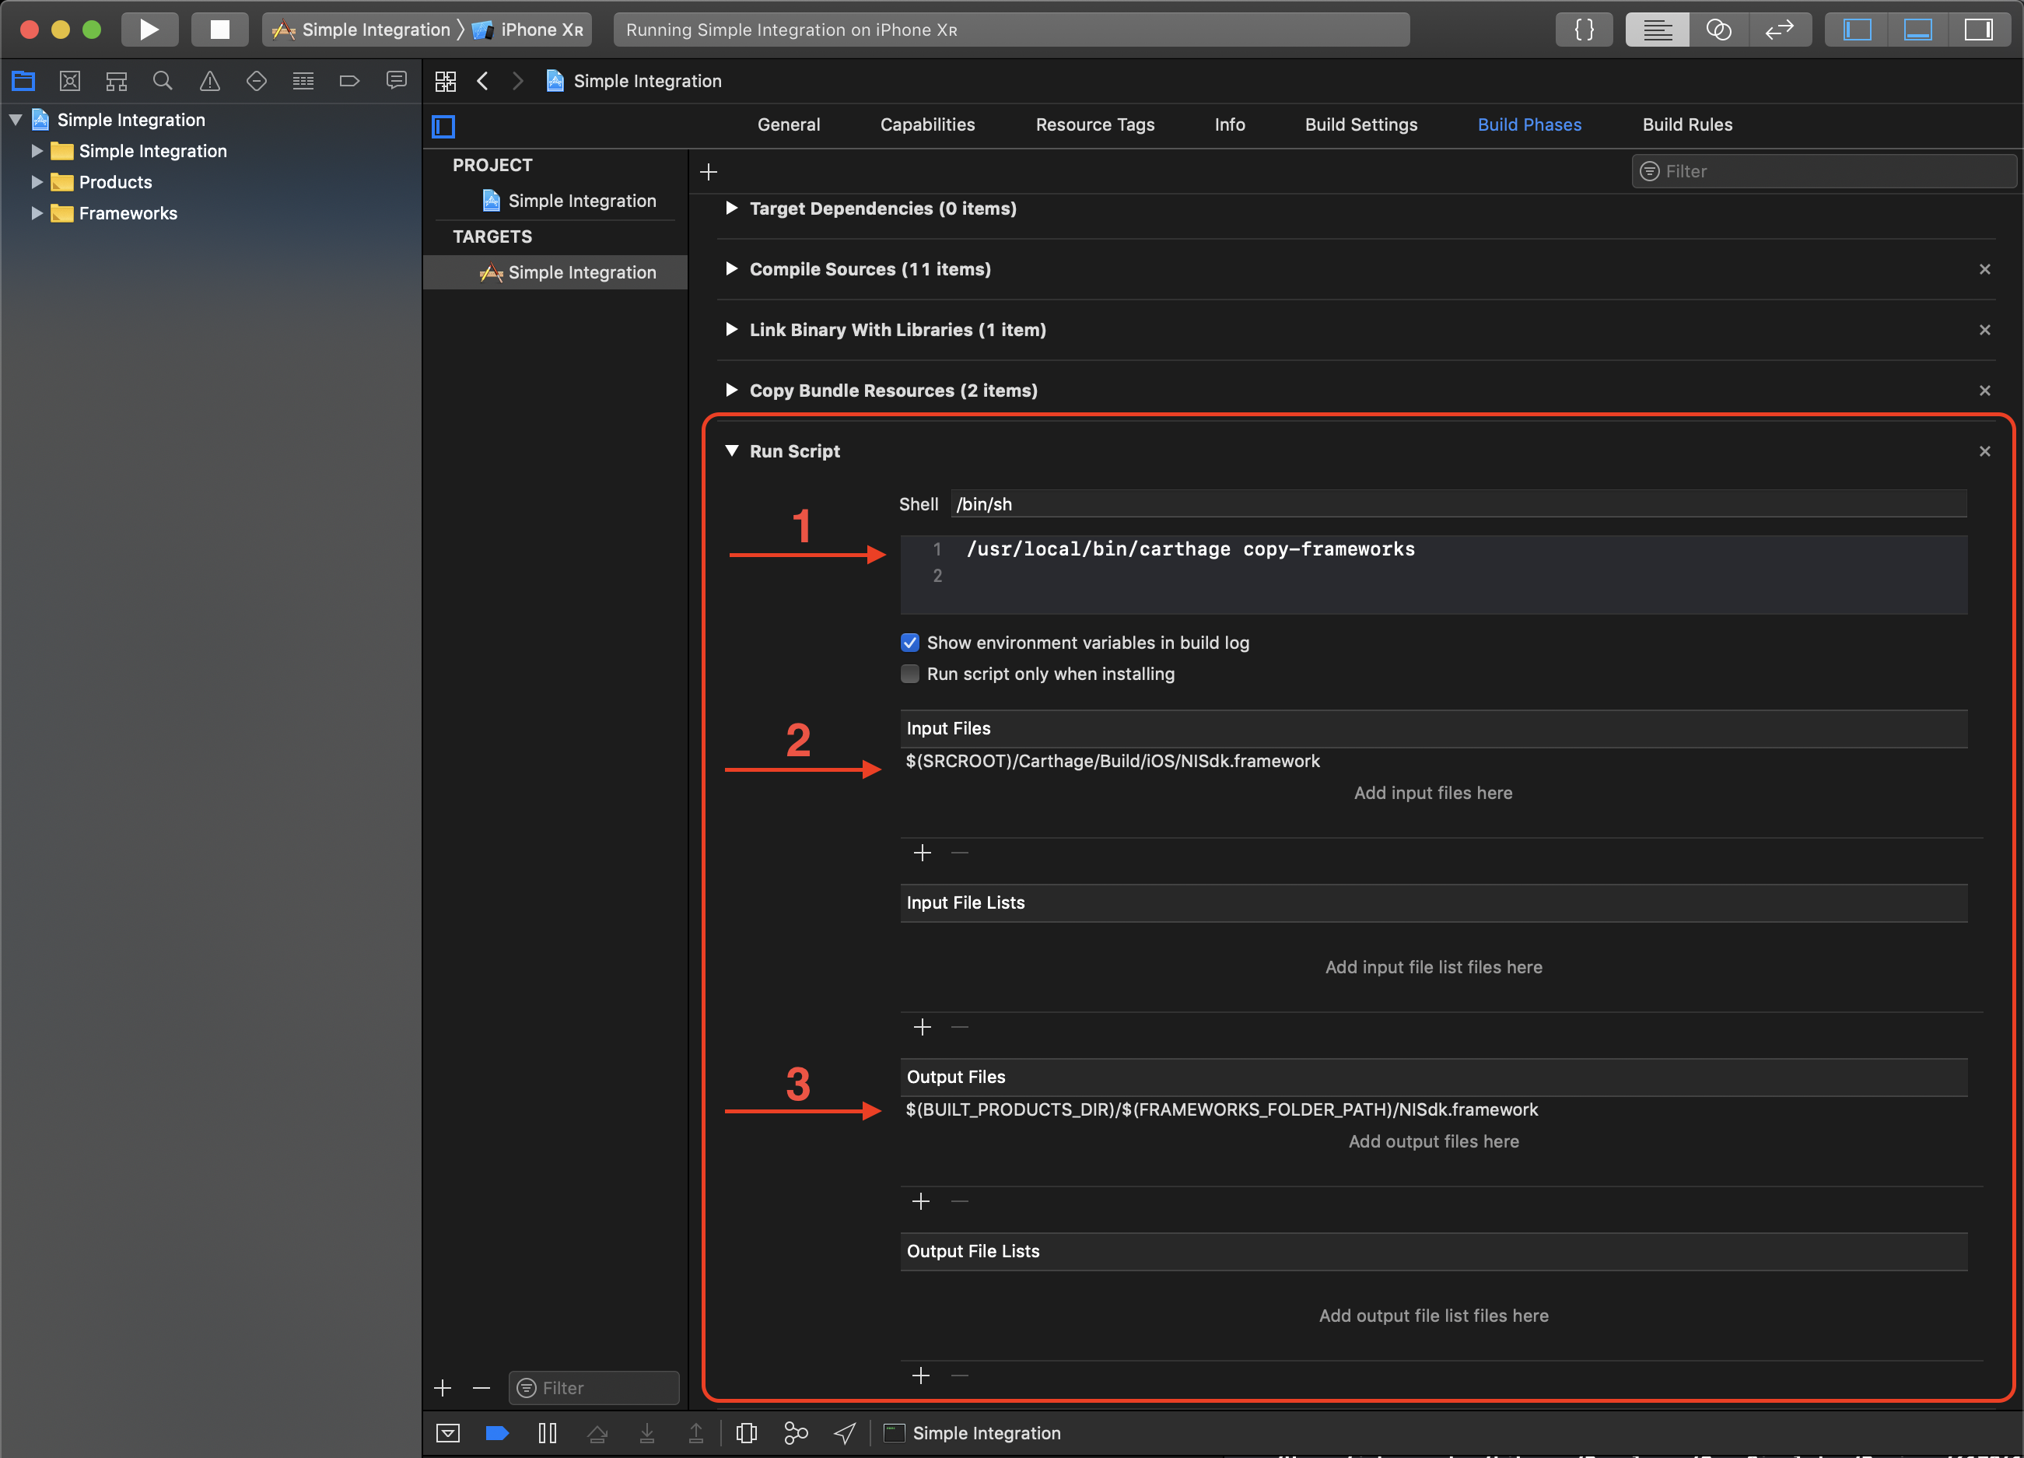Add an input file list with plus
This screenshot has width=2024, height=1458.
pos(922,1027)
